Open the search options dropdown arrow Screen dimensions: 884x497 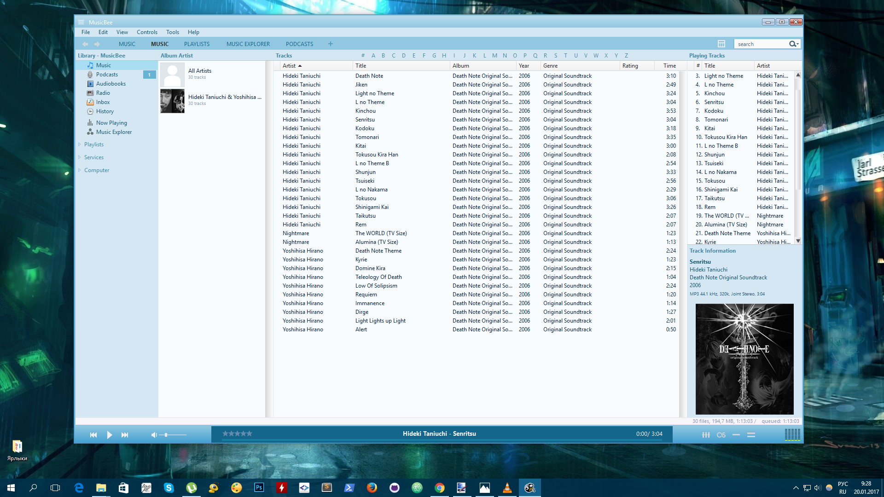(x=798, y=44)
